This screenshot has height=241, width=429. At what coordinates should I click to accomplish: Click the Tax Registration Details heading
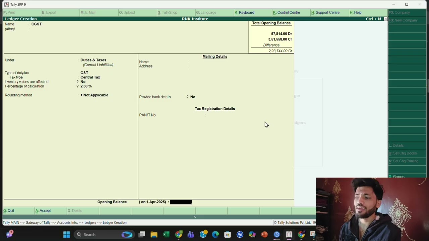(215, 109)
